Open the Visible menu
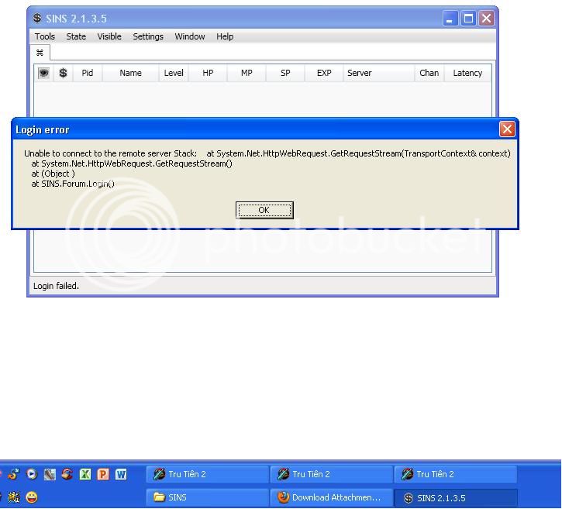The width and height of the screenshot is (562, 509). 109,36
